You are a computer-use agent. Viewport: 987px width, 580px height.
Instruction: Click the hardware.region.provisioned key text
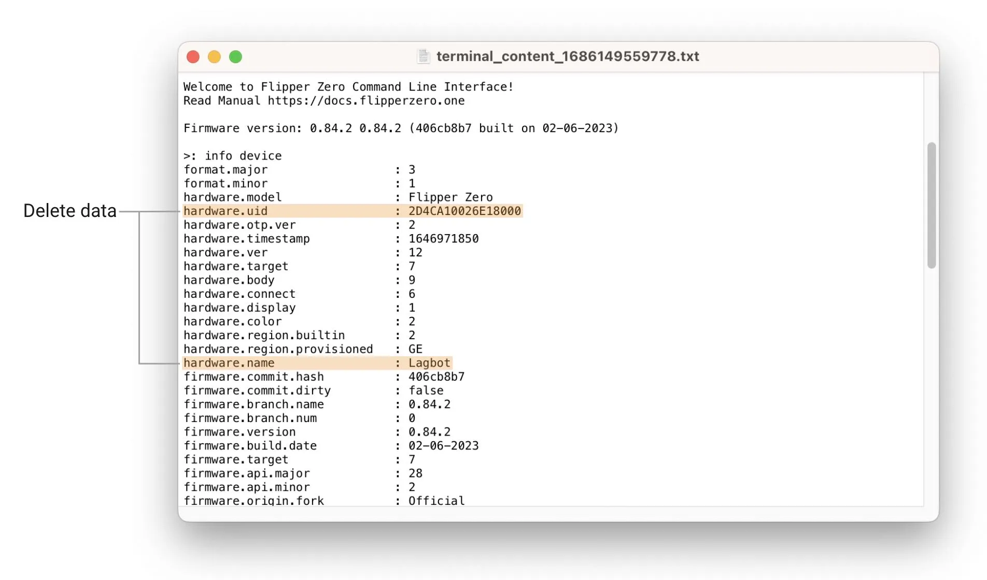pyautogui.click(x=278, y=349)
